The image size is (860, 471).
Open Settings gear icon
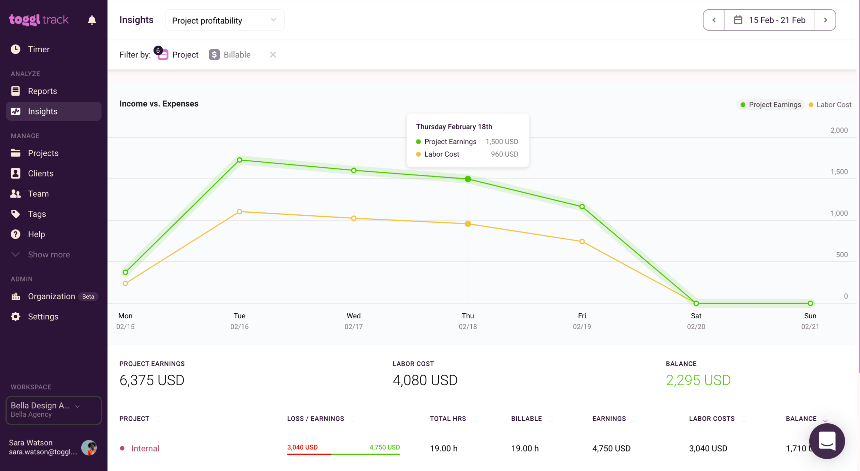[x=15, y=316]
